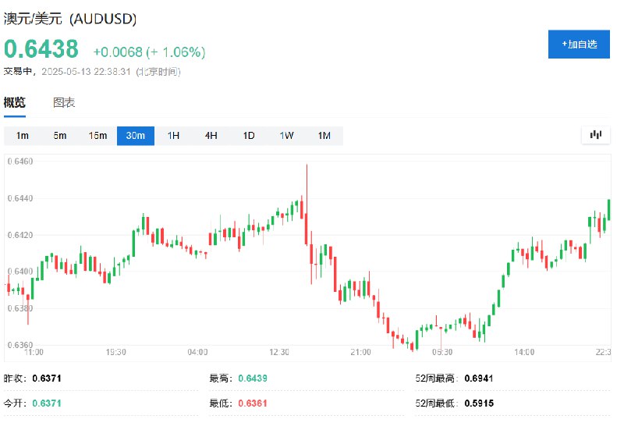This screenshot has height=423, width=624.
Task: Switch chart to 1D interval
Action: pyautogui.click(x=249, y=136)
